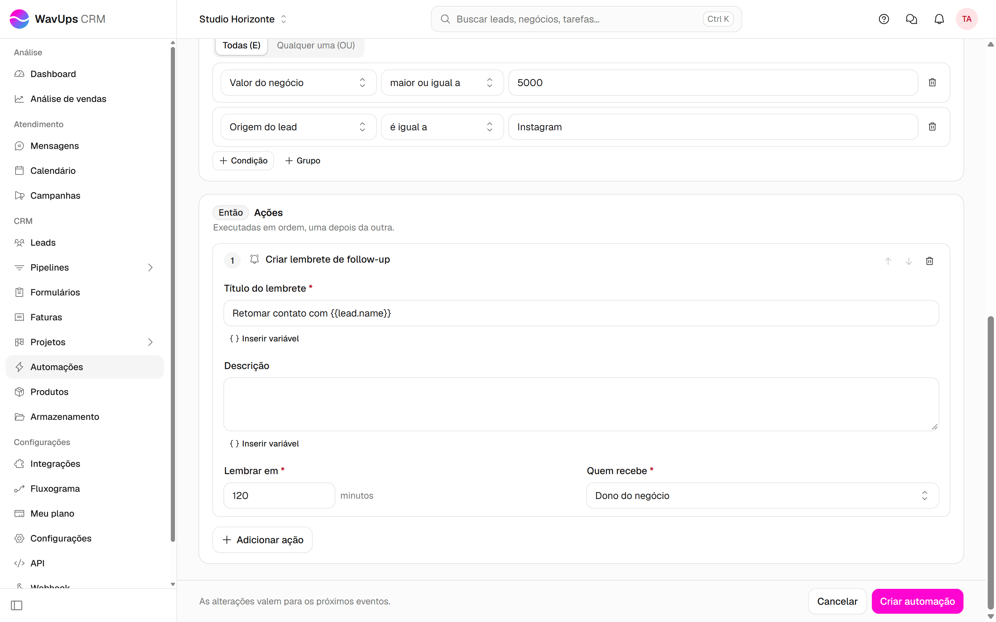This screenshot has width=996, height=622.
Task: Expand the Pipelines sidebar submenu
Action: click(x=150, y=267)
